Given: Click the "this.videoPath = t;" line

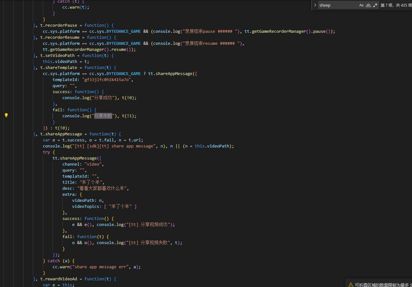Looking at the screenshot, I should [x=66, y=62].
